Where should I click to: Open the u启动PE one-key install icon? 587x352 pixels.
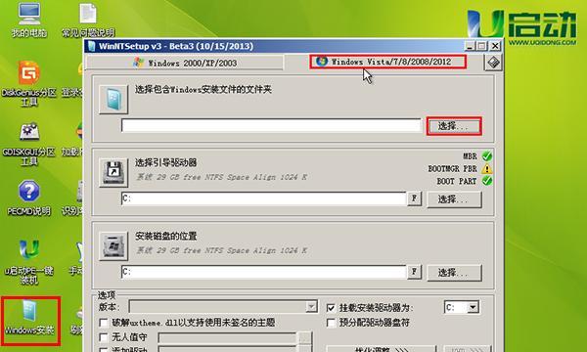point(28,249)
